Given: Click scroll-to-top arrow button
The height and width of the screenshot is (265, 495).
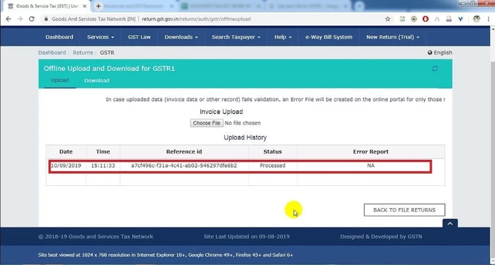Looking at the screenshot, I should [x=450, y=223].
